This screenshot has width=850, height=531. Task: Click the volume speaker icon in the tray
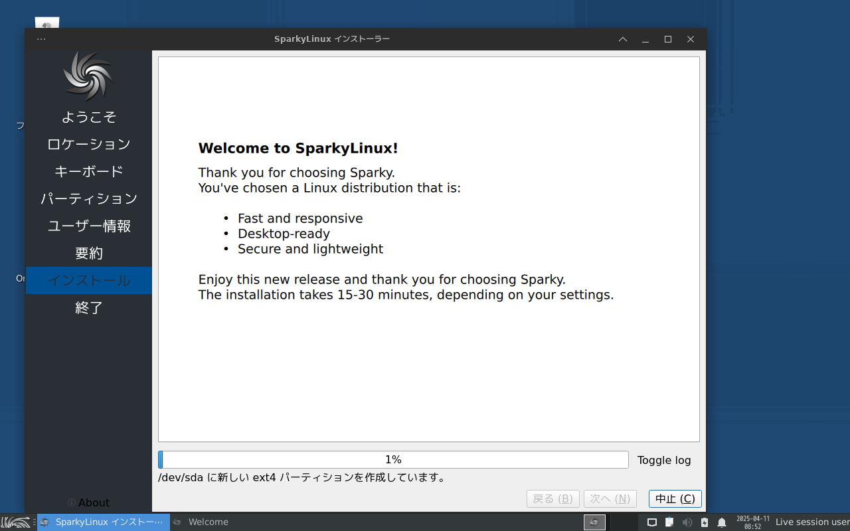687,522
